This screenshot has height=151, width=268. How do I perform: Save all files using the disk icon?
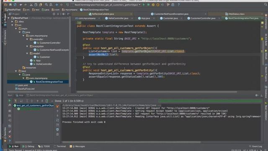click(10, 5)
